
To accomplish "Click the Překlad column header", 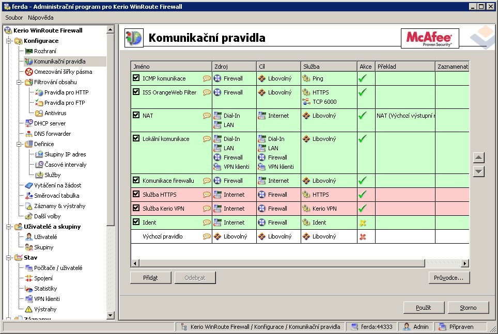I will click(405, 67).
